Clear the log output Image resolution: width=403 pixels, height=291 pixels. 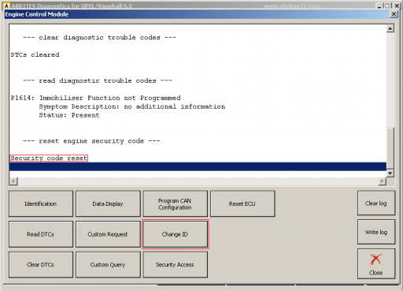click(376, 203)
